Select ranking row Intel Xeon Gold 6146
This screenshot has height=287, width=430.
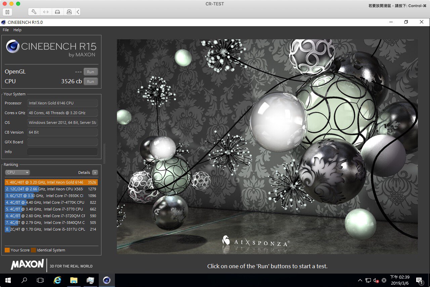coord(51,182)
